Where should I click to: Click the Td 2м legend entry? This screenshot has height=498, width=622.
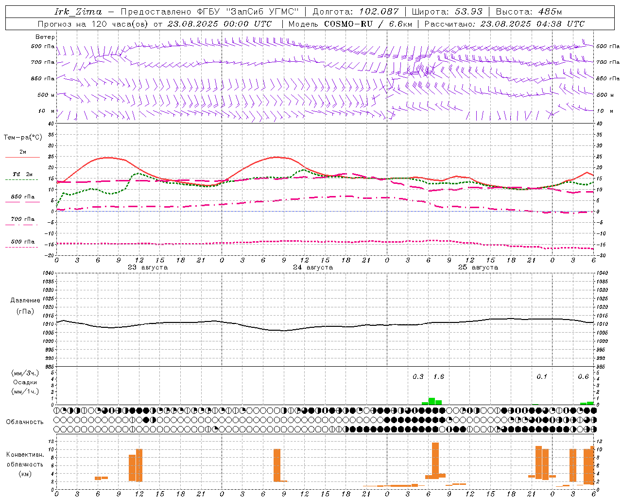pyautogui.click(x=23, y=174)
